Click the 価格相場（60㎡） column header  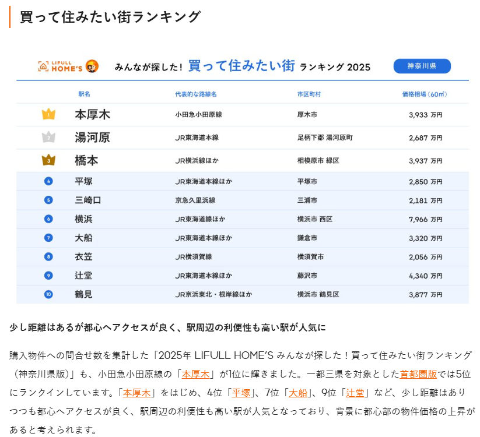click(425, 94)
